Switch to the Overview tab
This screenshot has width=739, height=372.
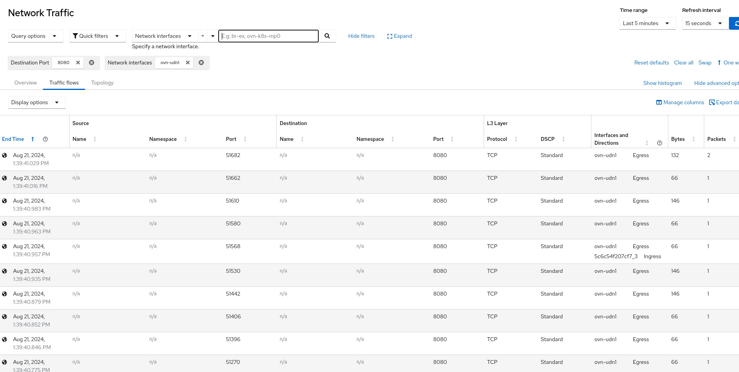click(x=25, y=83)
